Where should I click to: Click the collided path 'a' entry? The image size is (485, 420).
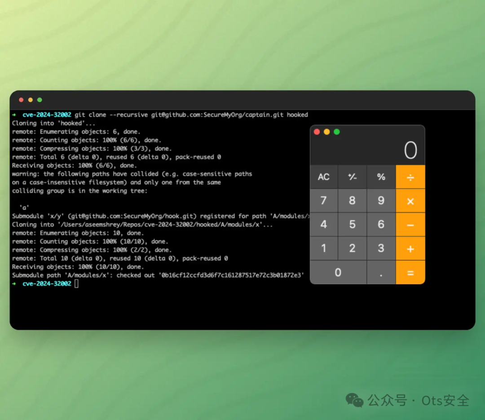(x=24, y=208)
